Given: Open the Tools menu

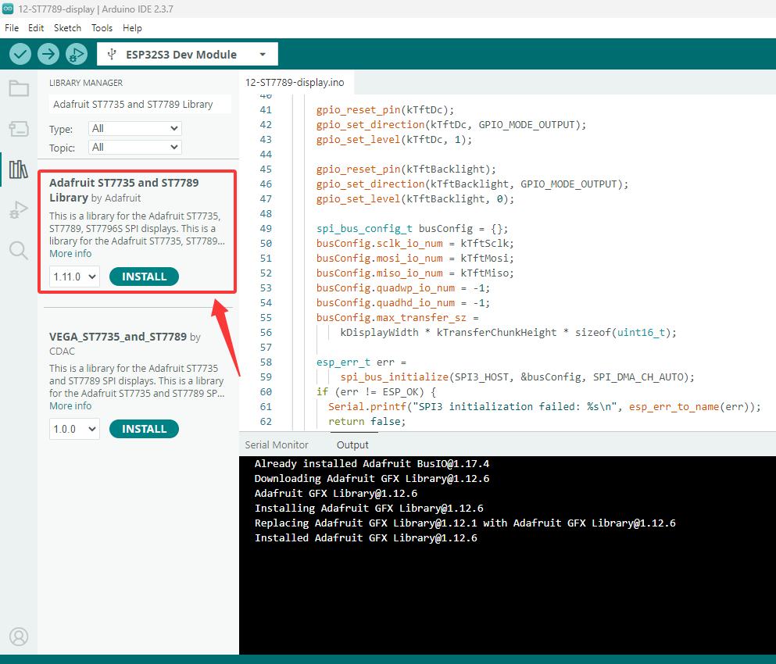Looking at the screenshot, I should pyautogui.click(x=102, y=28).
